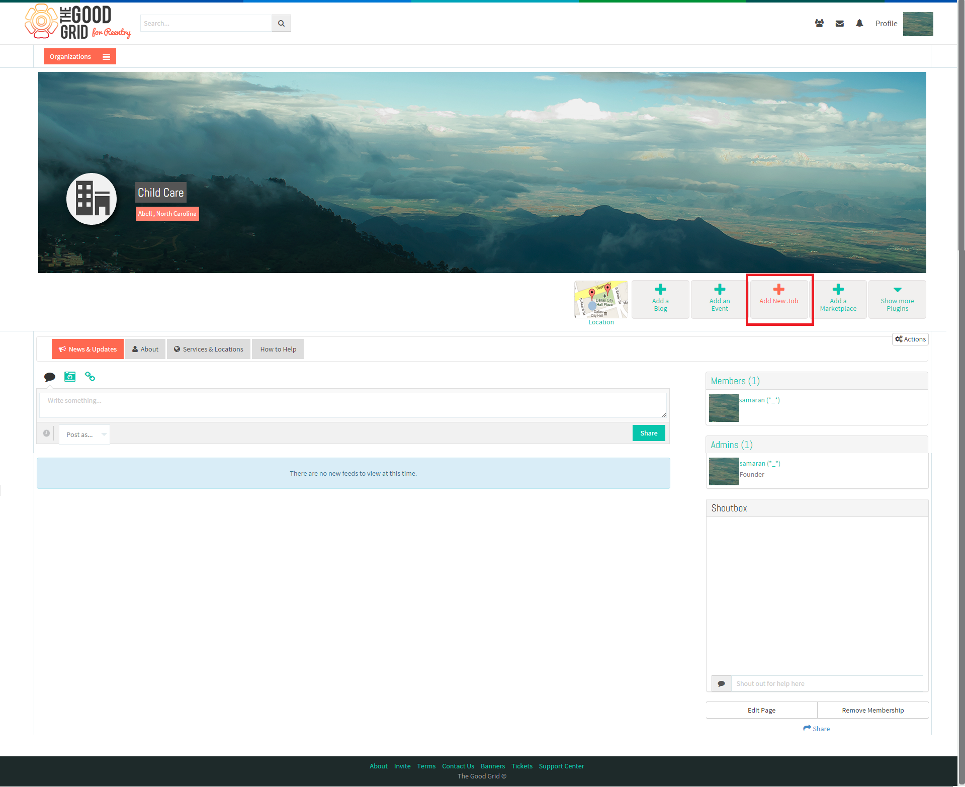The width and height of the screenshot is (965, 787).
Task: Focus the Write something text area
Action: click(353, 405)
